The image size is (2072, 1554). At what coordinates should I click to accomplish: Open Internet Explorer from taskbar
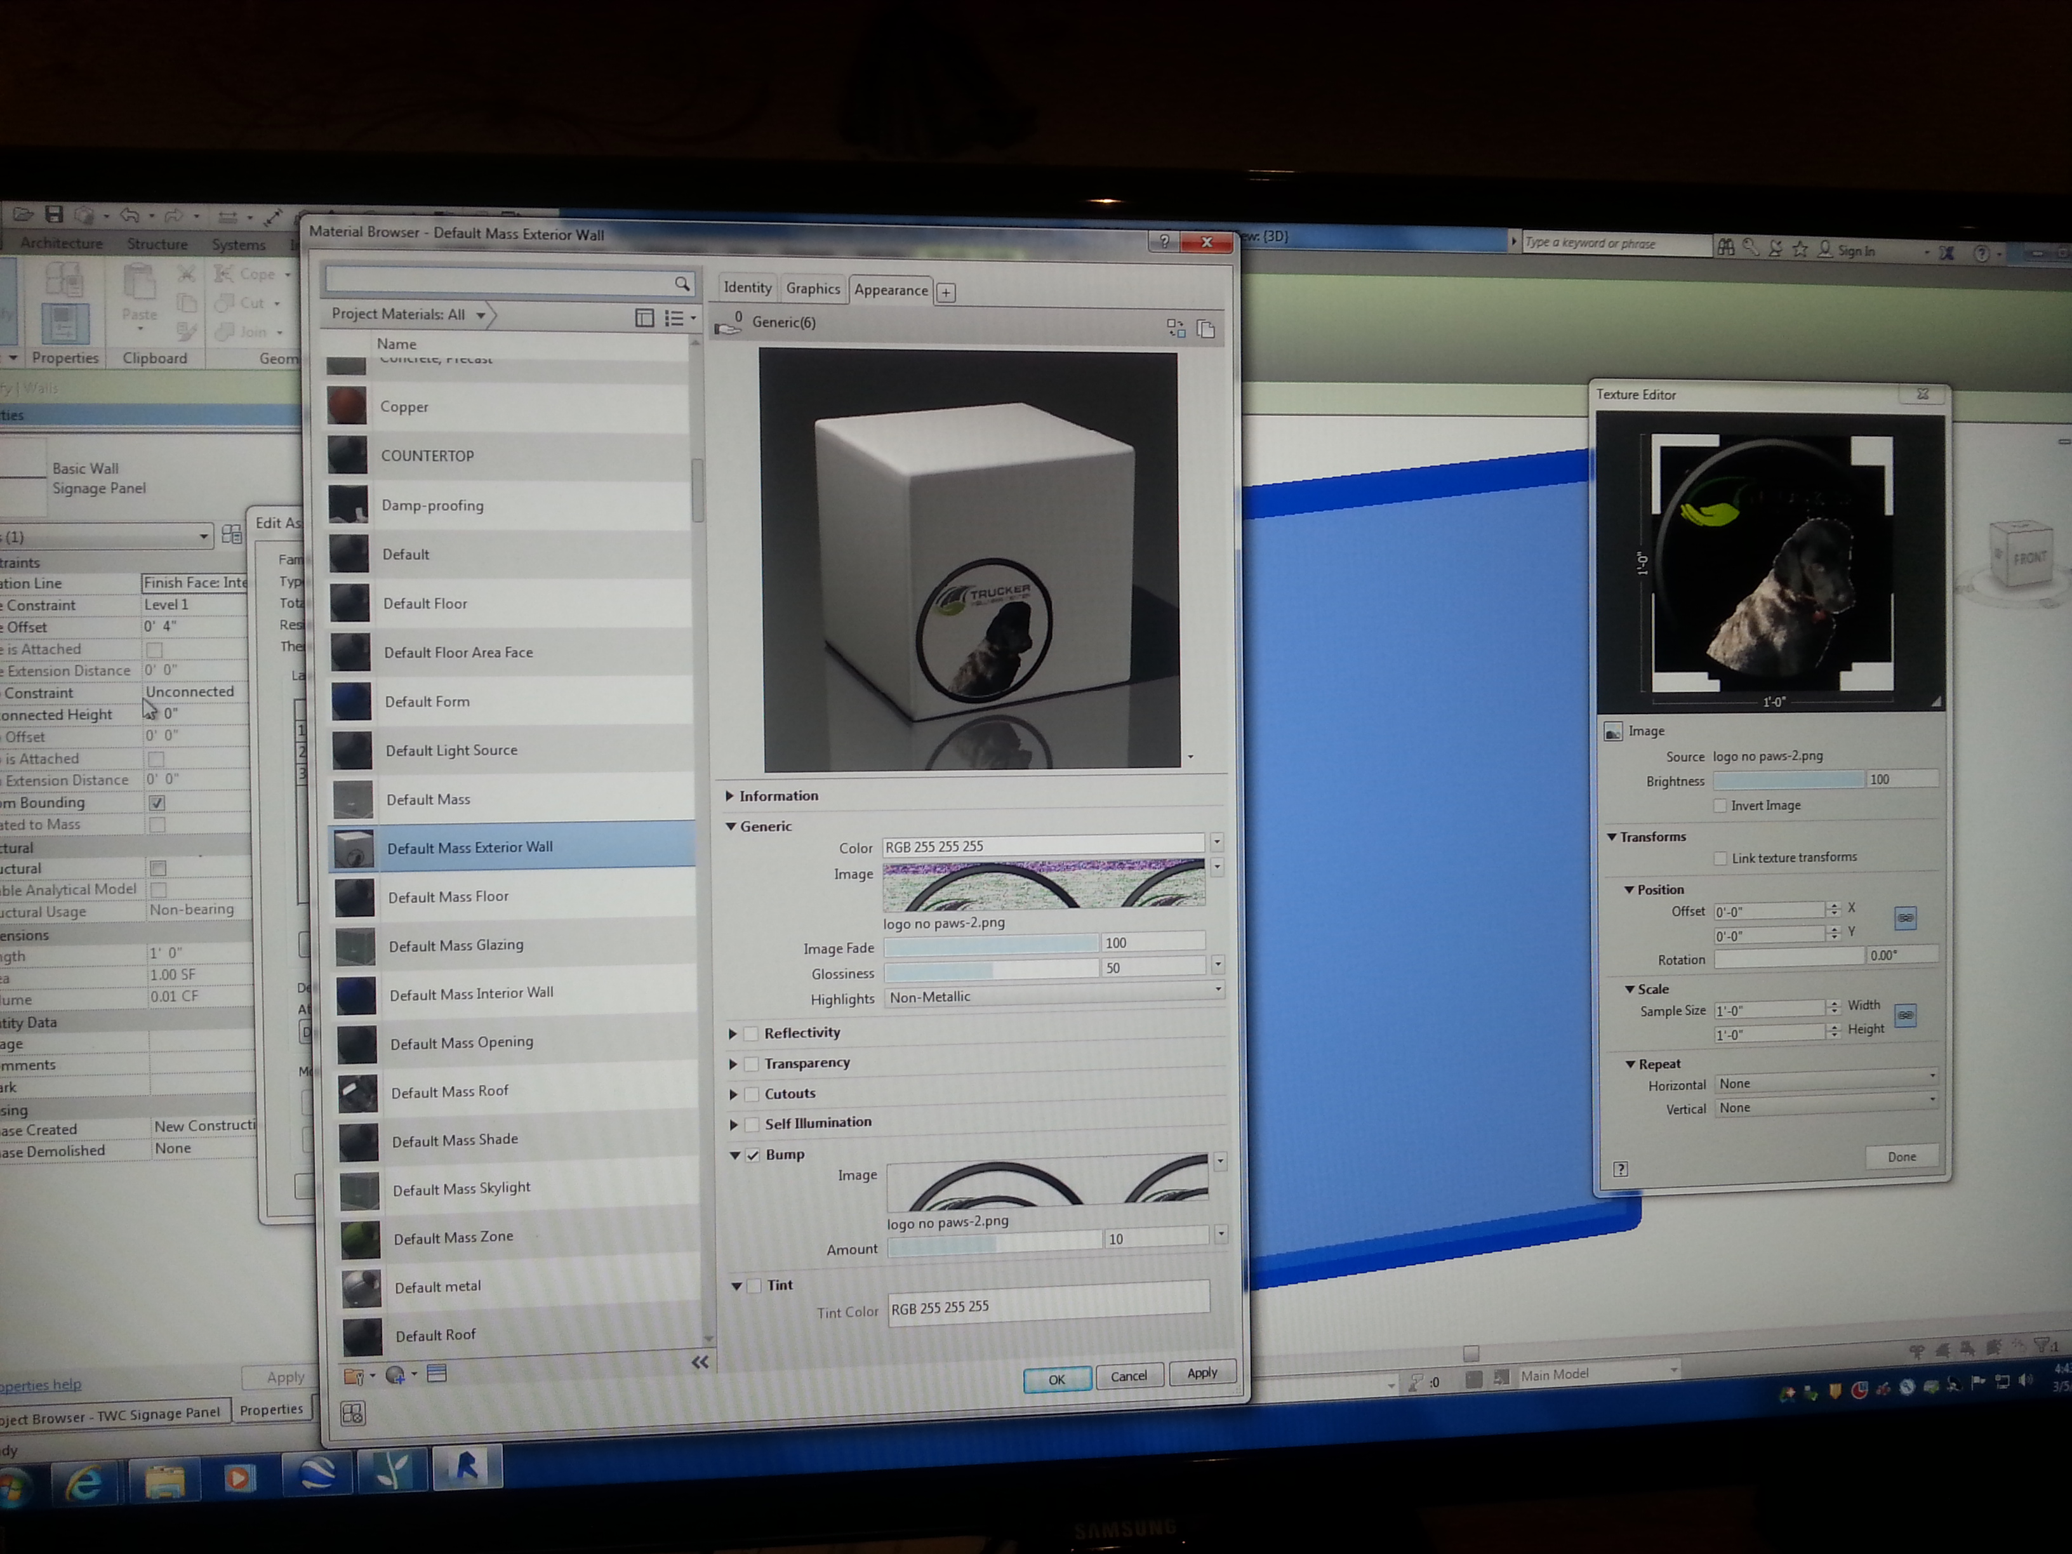tap(84, 1481)
